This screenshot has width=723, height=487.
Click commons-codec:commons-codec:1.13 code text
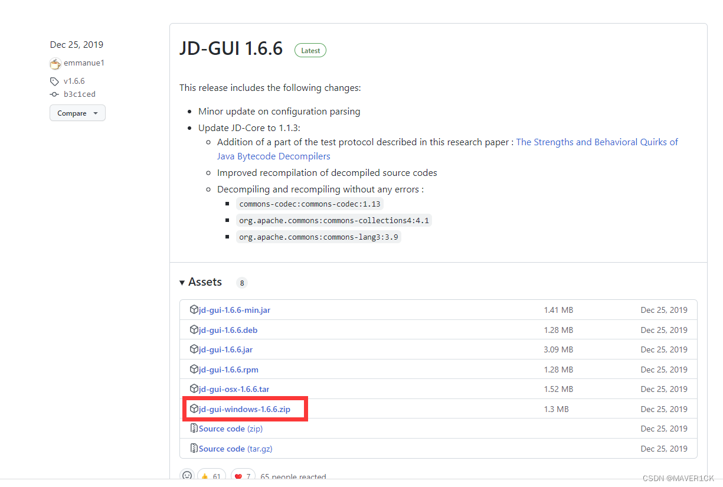click(x=310, y=204)
